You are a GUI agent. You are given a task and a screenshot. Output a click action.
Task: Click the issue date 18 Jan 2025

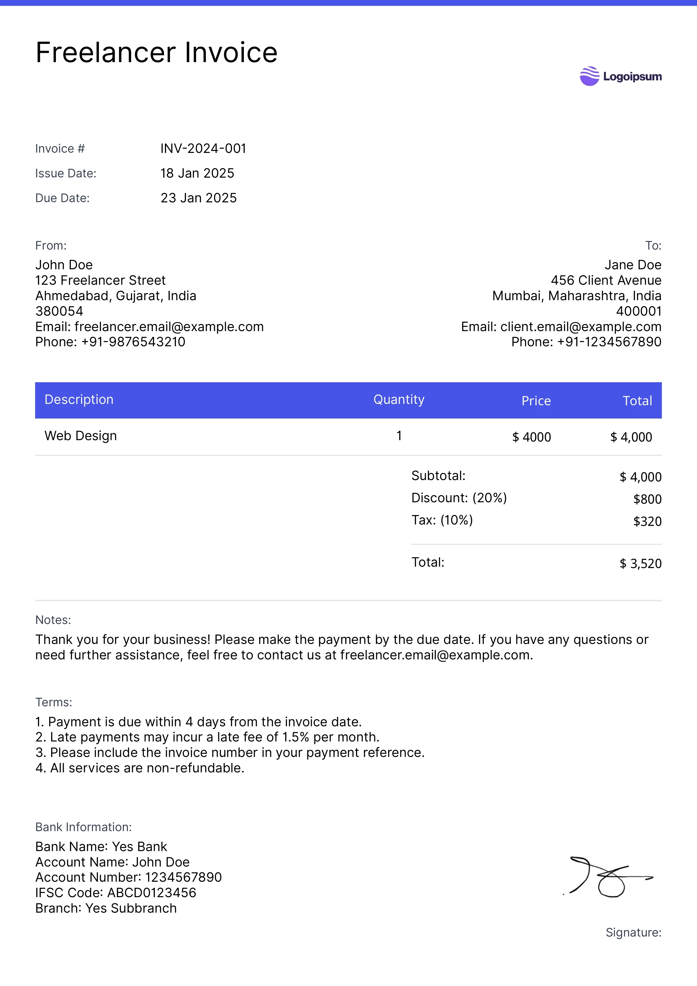197,173
